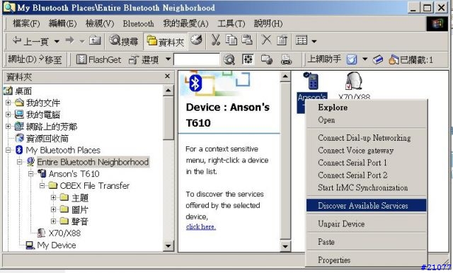This screenshot has width=453, height=273.
Task: Click the Views grid icon
Action: click(302, 40)
